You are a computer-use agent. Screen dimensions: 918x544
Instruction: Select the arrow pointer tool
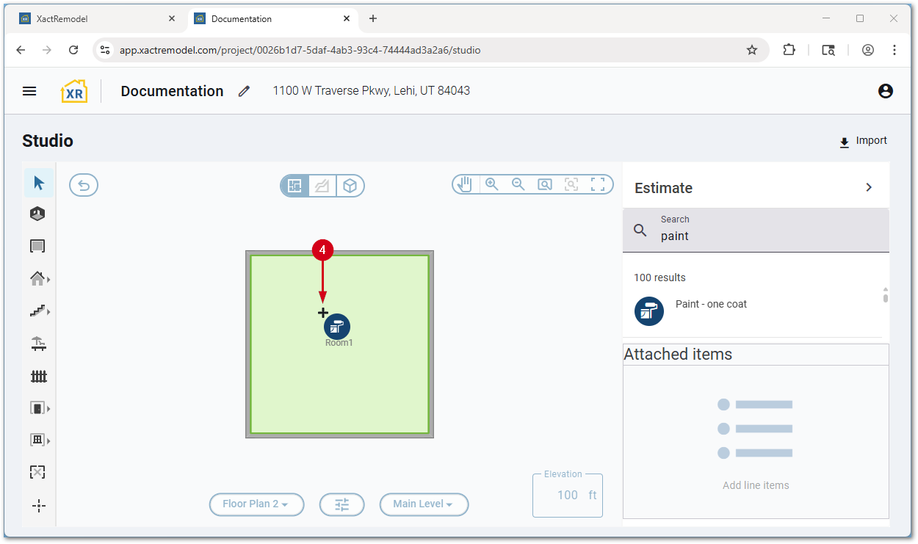click(39, 183)
